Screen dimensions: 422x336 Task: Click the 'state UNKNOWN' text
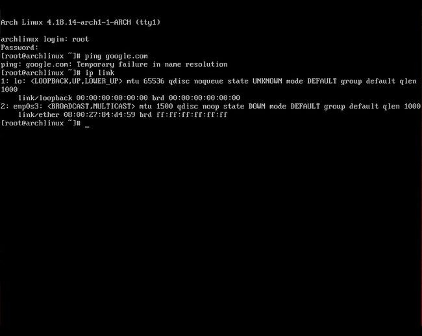(254, 81)
